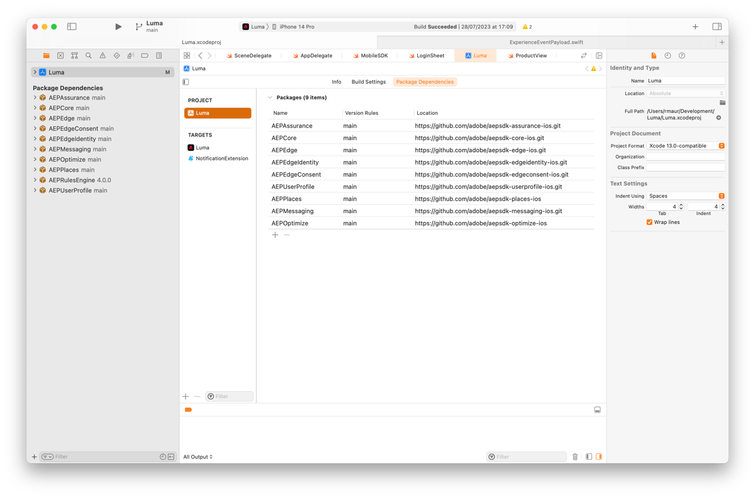This screenshot has height=498, width=755.
Task: Expand the AEPCore package in the sidebar
Action: point(36,108)
